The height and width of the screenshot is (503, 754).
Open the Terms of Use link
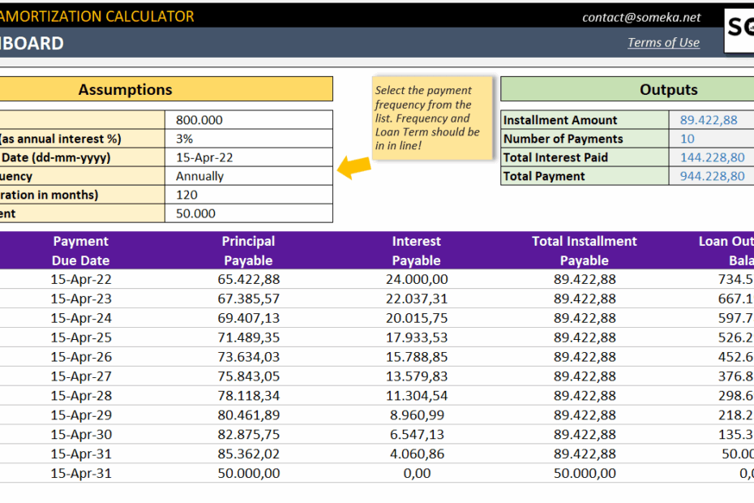pyautogui.click(x=663, y=42)
